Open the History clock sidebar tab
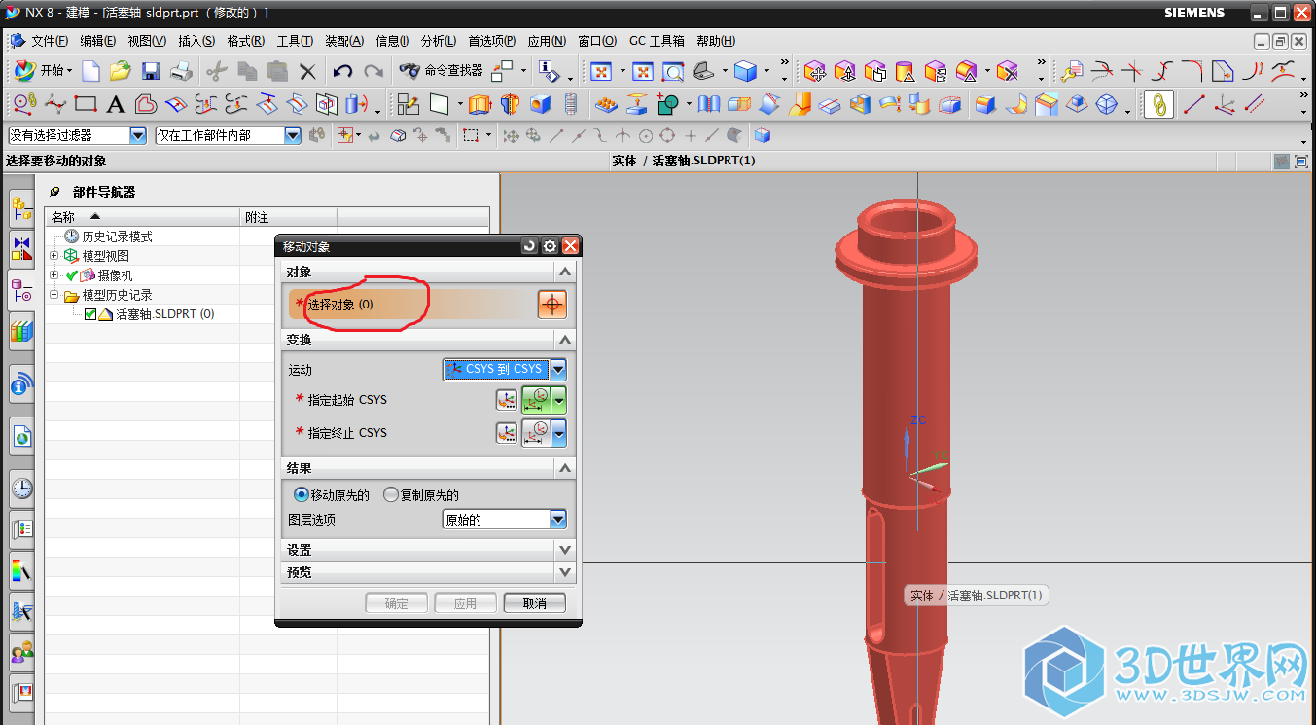Image resolution: width=1316 pixels, height=725 pixels. pyautogui.click(x=21, y=487)
